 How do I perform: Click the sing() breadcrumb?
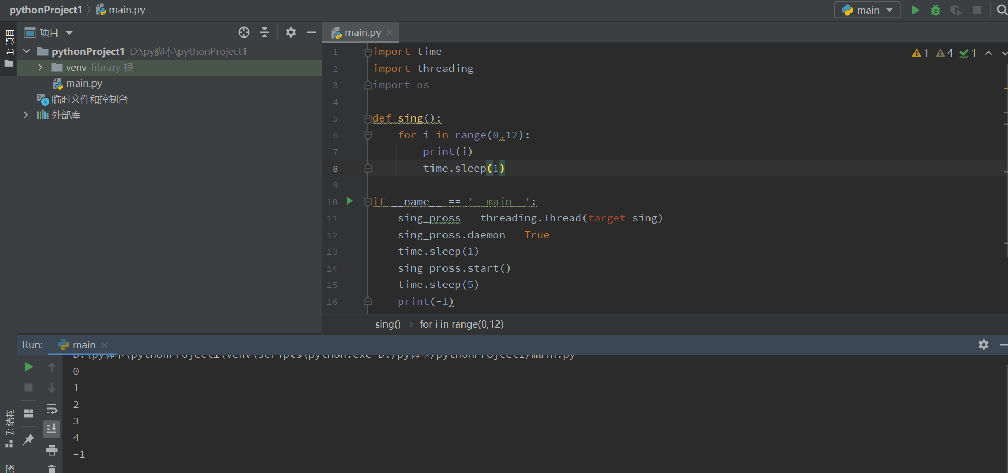tap(388, 324)
